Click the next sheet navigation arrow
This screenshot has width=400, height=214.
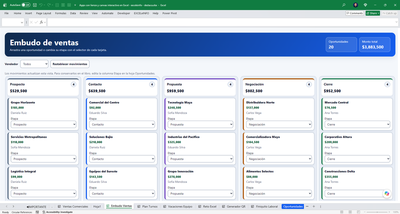click(x=13, y=206)
